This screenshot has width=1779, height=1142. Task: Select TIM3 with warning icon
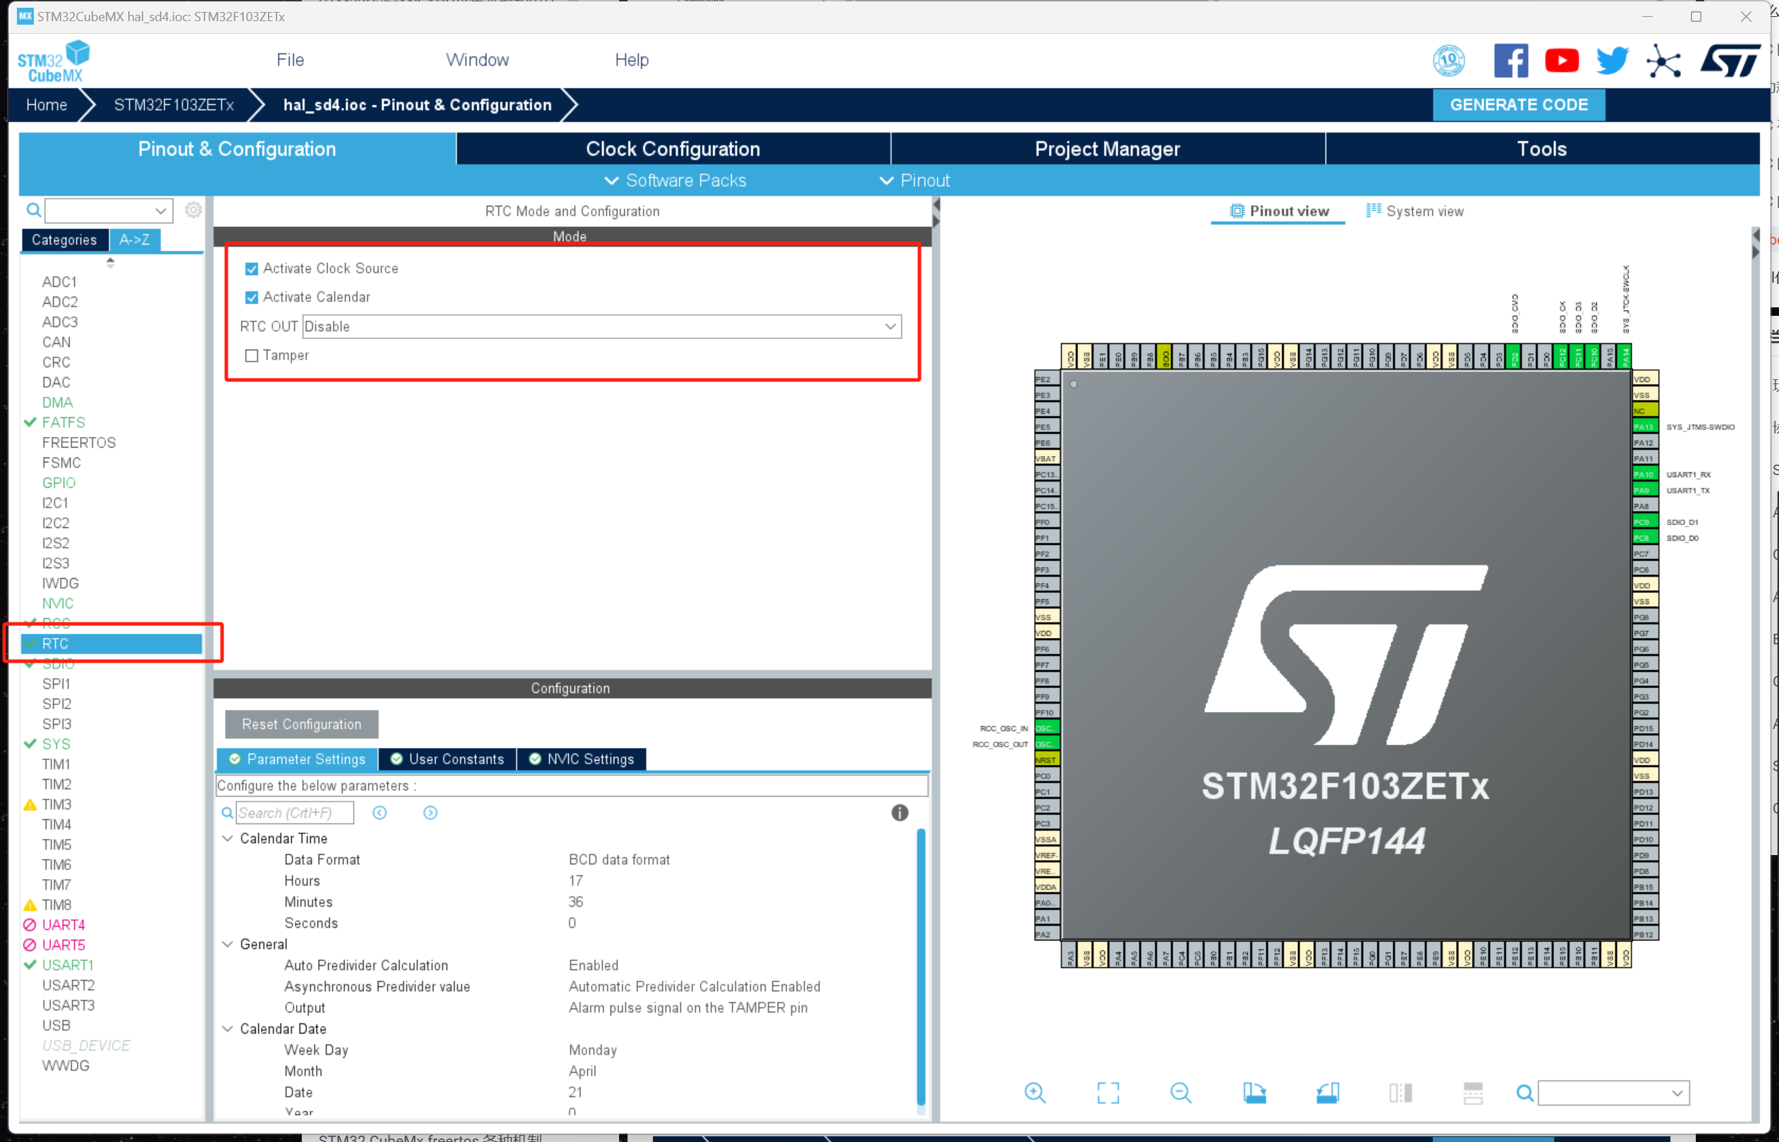56,804
